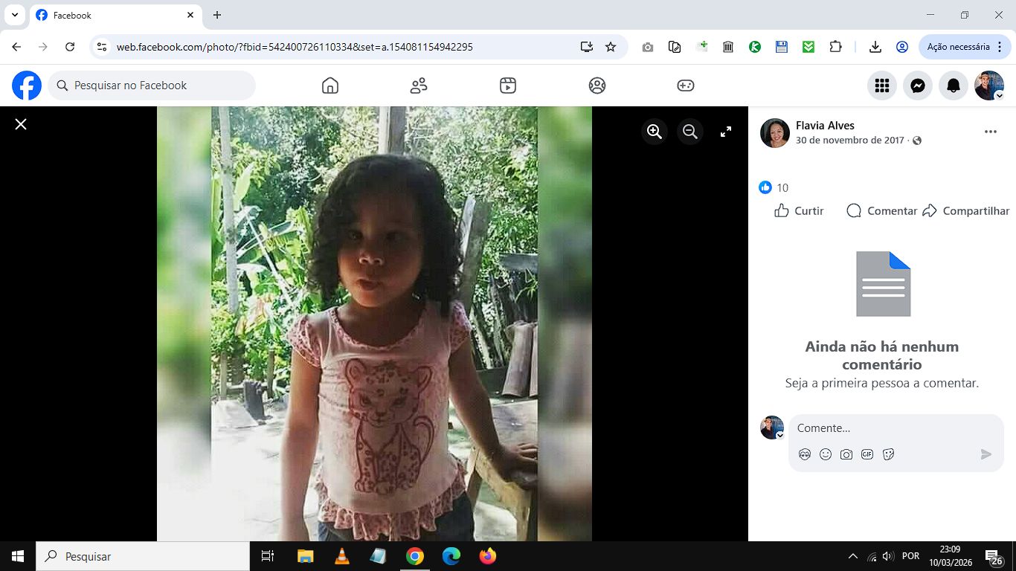
Task: Open emoji picker in comment box
Action: [x=826, y=454]
